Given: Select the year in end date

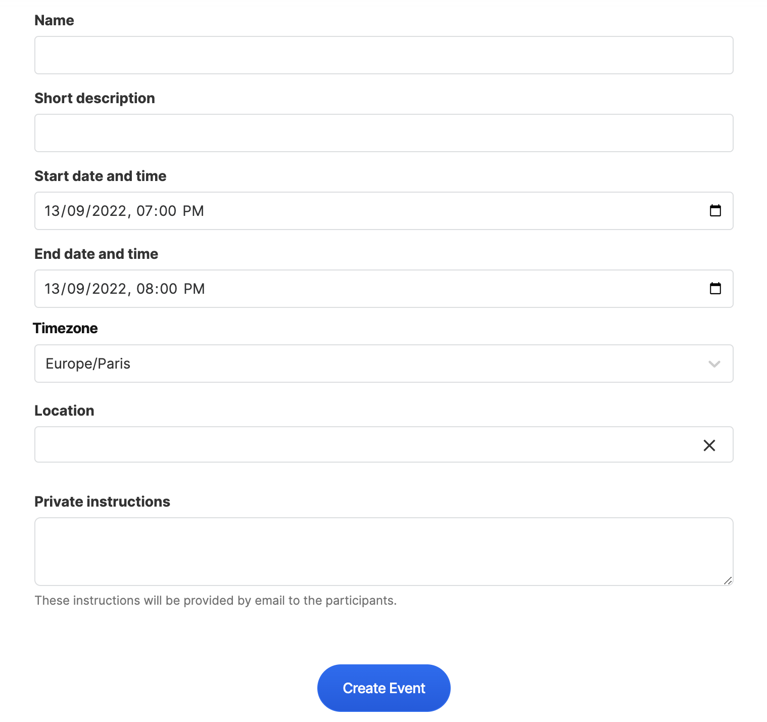Looking at the screenshot, I should (109, 289).
